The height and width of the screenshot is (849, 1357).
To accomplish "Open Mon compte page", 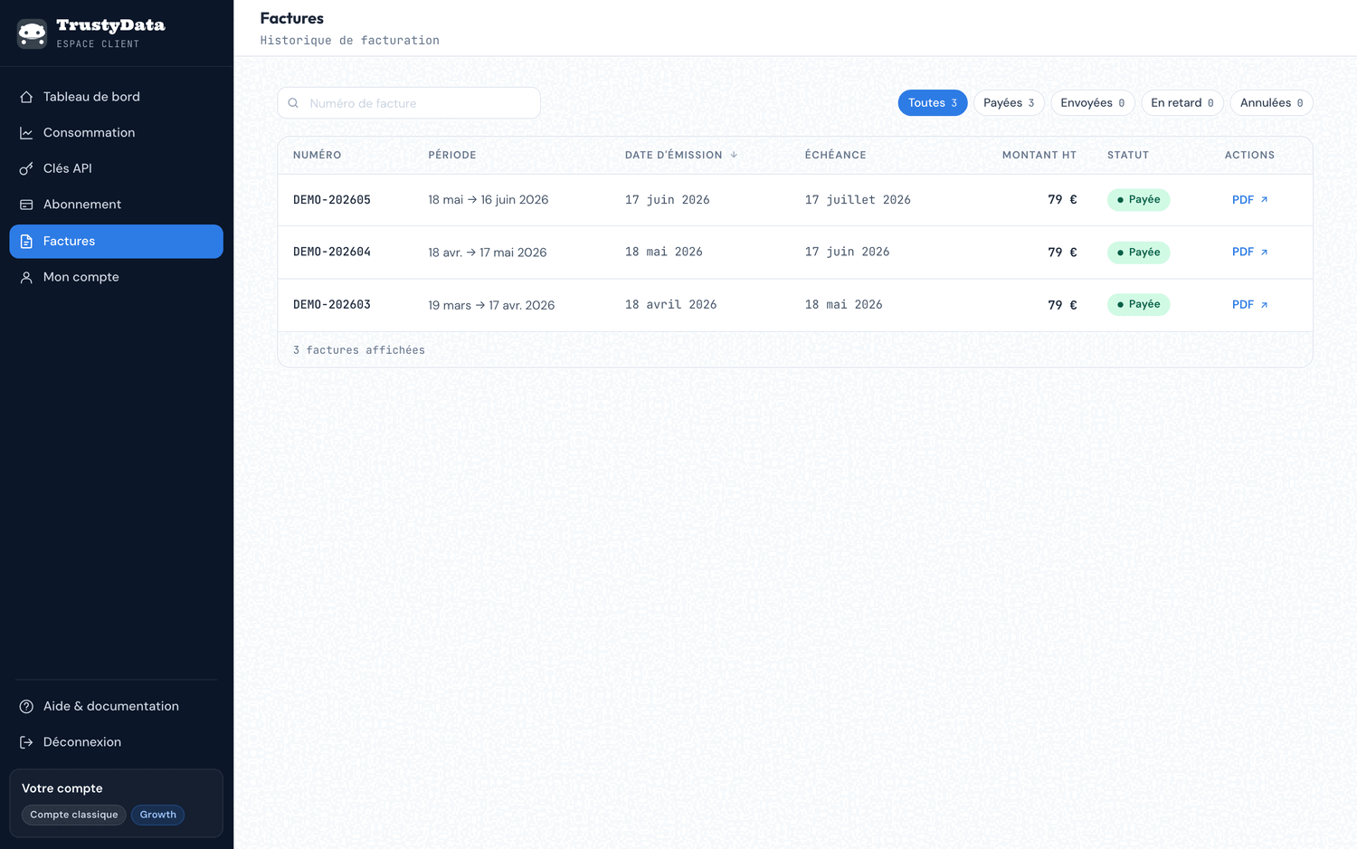I will [x=116, y=277].
